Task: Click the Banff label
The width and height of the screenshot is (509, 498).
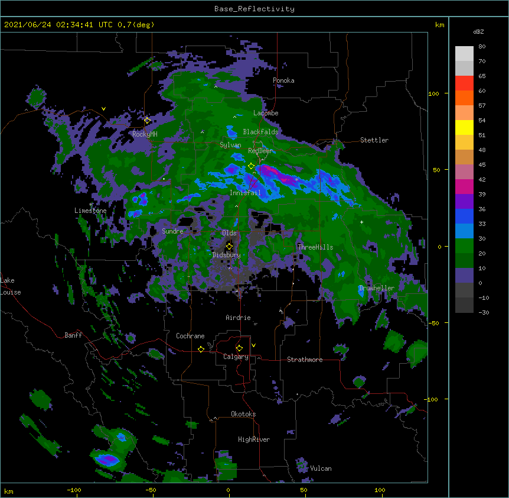Action: (x=73, y=335)
